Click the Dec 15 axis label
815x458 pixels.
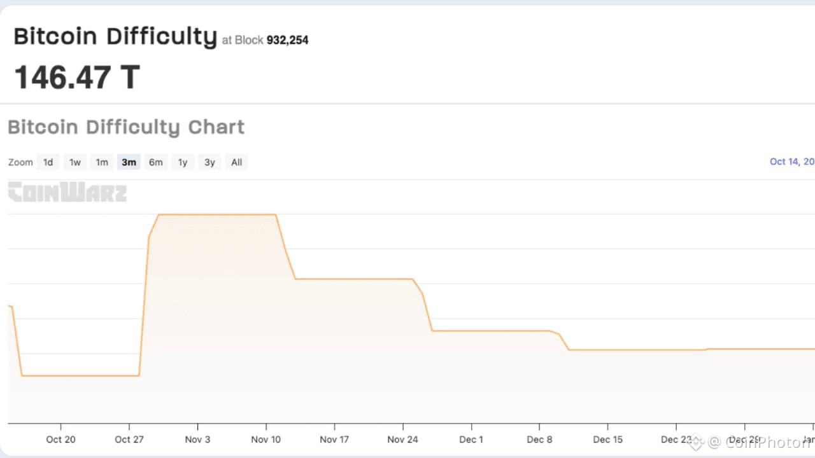pyautogui.click(x=608, y=439)
